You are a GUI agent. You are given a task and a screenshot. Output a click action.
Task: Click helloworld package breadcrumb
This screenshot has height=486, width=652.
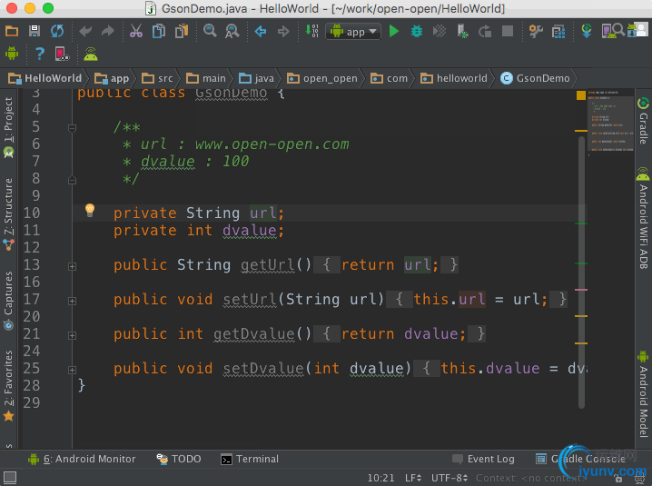point(454,78)
